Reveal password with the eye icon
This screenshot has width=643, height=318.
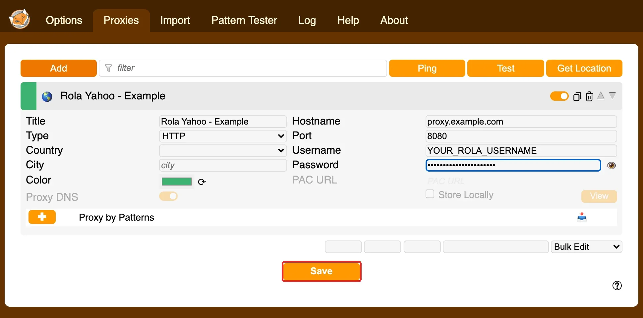612,165
